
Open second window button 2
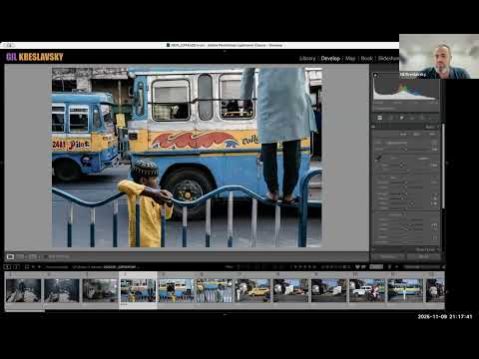tap(16, 266)
